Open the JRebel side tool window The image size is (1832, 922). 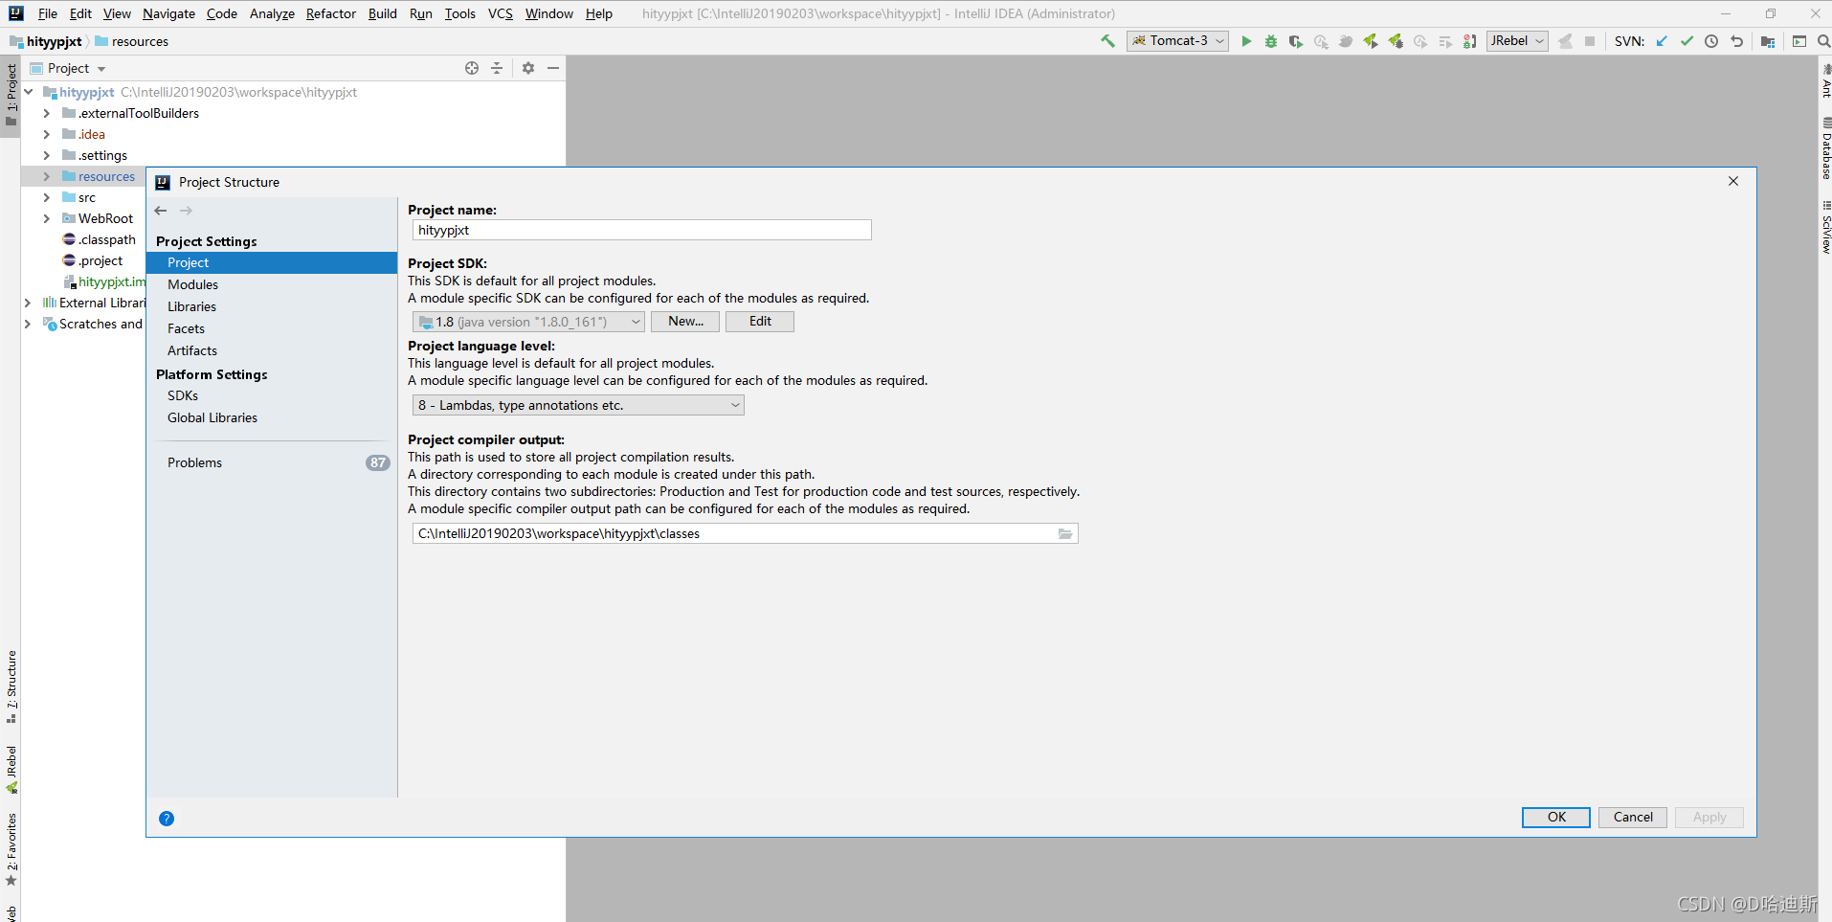click(x=11, y=769)
